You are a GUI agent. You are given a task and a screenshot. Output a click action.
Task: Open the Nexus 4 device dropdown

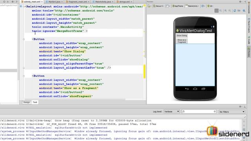pyautogui.click(x=158, y=6)
